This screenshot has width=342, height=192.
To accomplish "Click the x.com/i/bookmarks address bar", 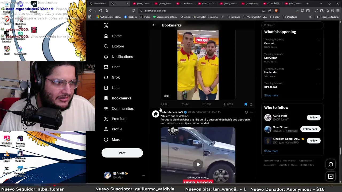I will tap(200, 11).
